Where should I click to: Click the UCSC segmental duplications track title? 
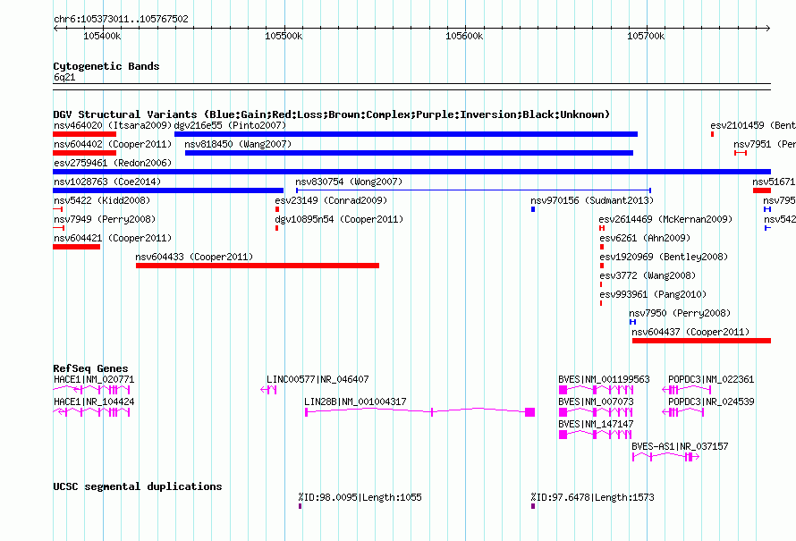pos(138,486)
